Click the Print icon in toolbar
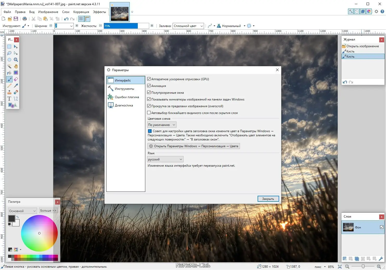 point(25,19)
